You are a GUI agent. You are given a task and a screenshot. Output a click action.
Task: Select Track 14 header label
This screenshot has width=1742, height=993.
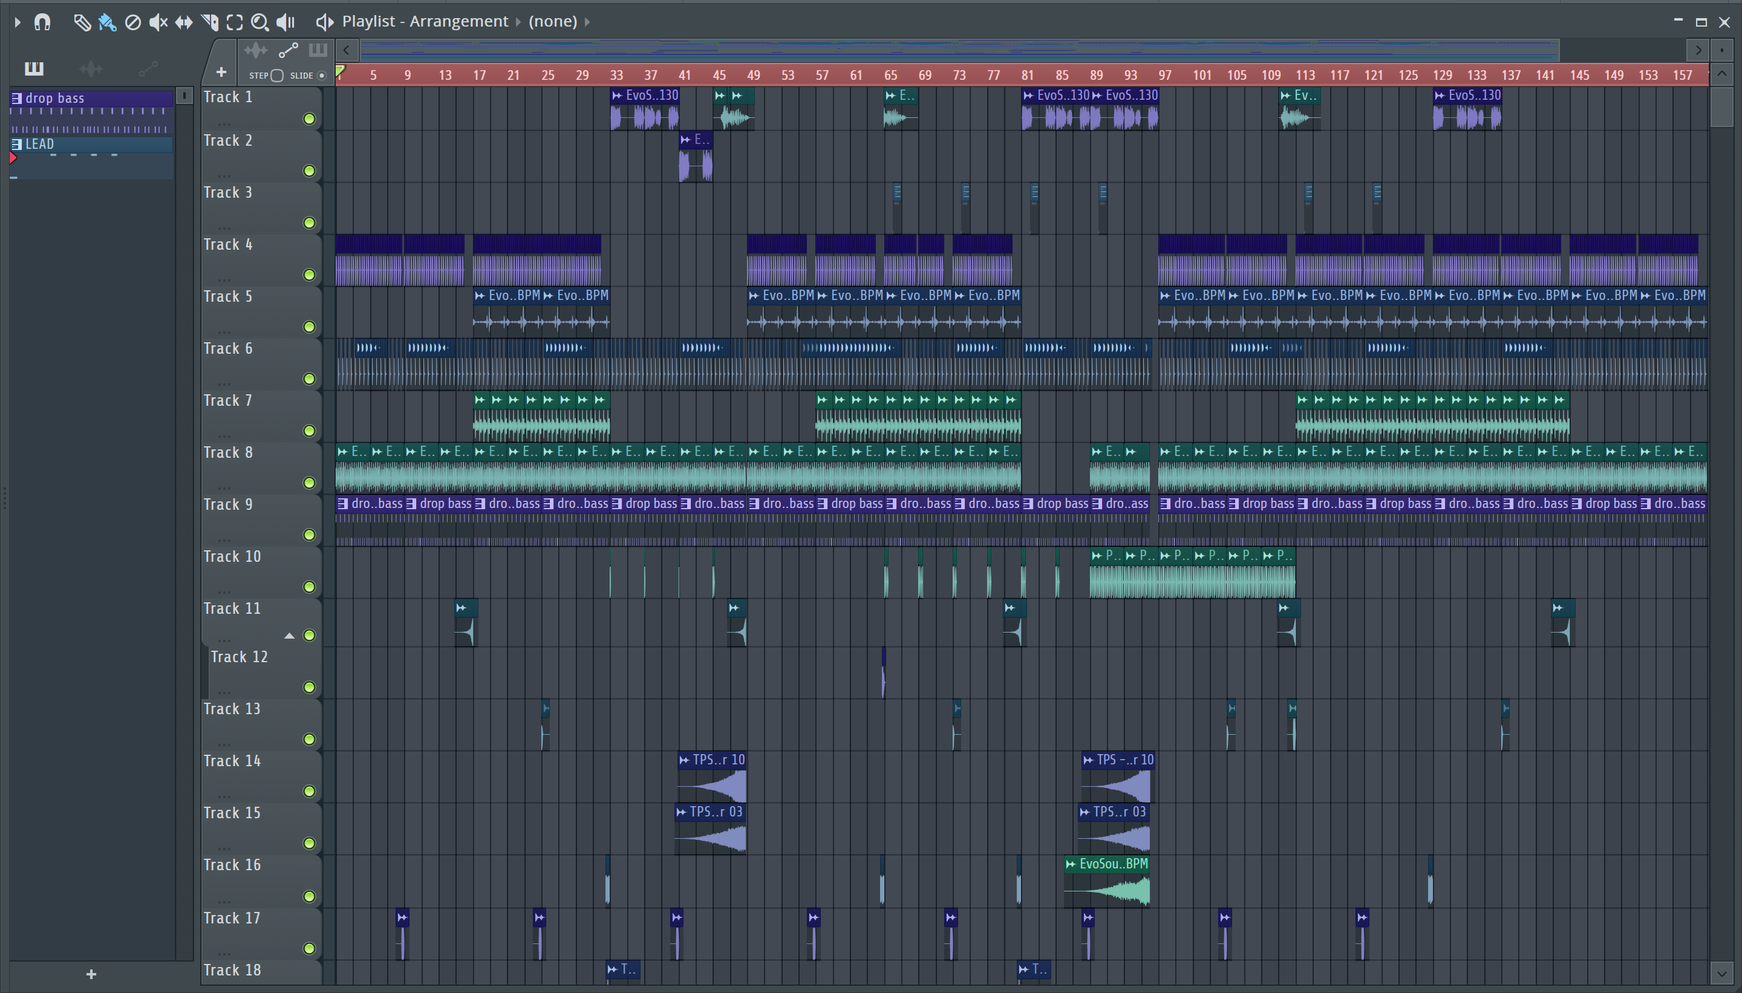232,761
